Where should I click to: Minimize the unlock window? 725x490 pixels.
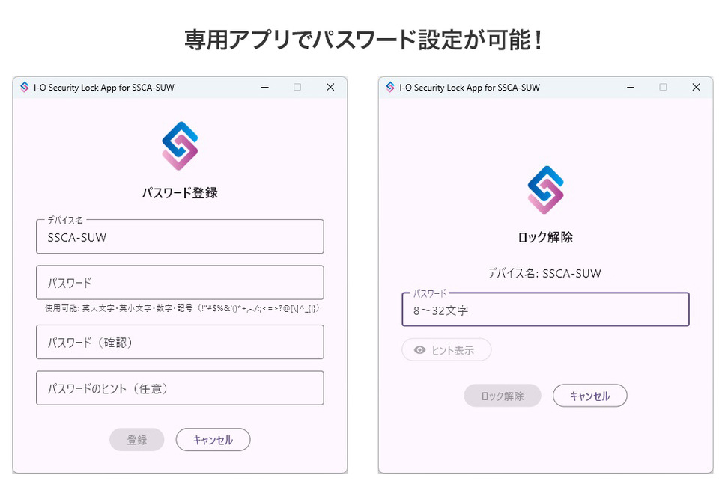(x=631, y=87)
